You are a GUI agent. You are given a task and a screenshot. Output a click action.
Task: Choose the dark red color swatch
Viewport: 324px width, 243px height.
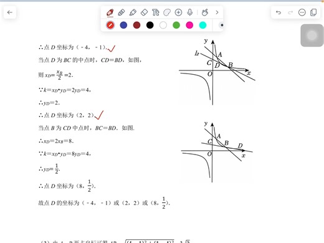tap(136, 25)
